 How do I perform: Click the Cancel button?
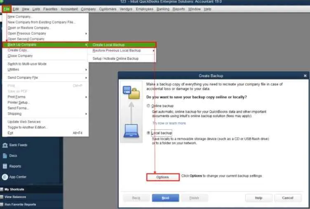(x=288, y=198)
